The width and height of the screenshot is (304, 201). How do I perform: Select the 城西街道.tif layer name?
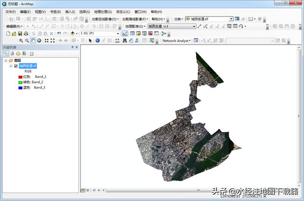coord(28,66)
